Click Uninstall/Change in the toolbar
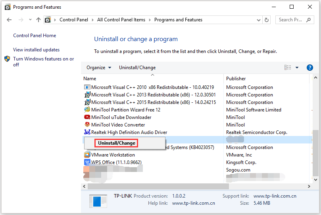321x215 pixels. 137,68
